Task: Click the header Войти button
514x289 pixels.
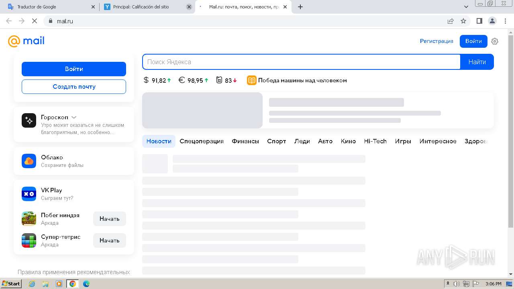Action: (473, 41)
